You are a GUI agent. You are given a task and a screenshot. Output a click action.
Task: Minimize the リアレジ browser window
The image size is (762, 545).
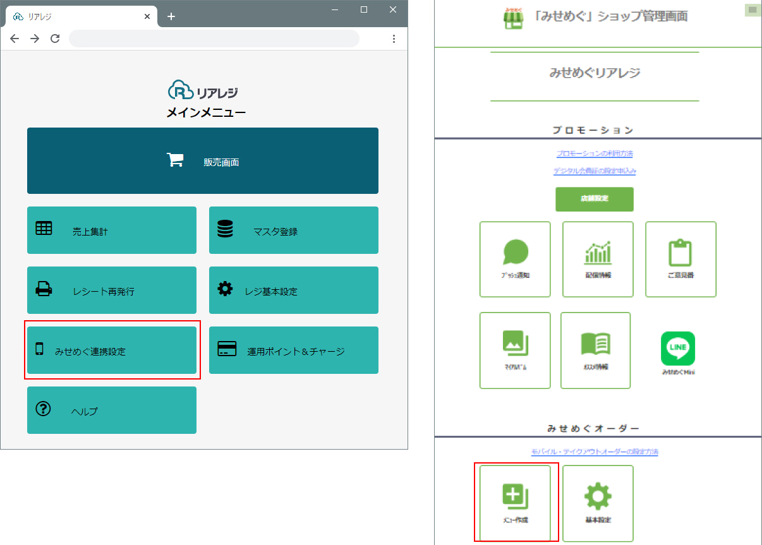point(336,9)
